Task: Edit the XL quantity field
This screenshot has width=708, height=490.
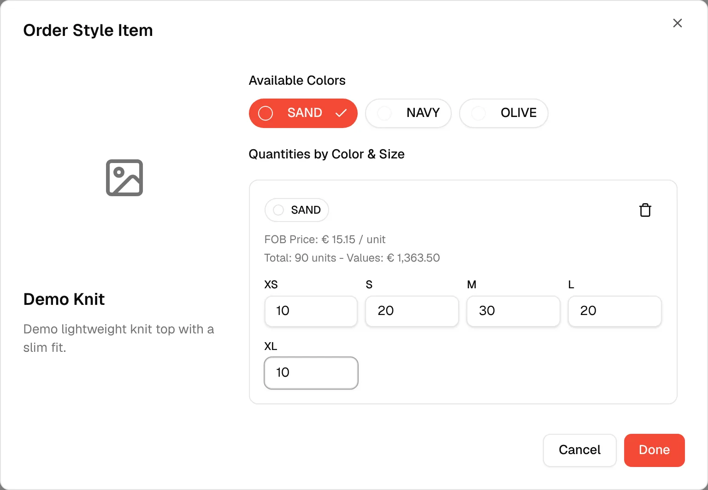Action: 311,373
